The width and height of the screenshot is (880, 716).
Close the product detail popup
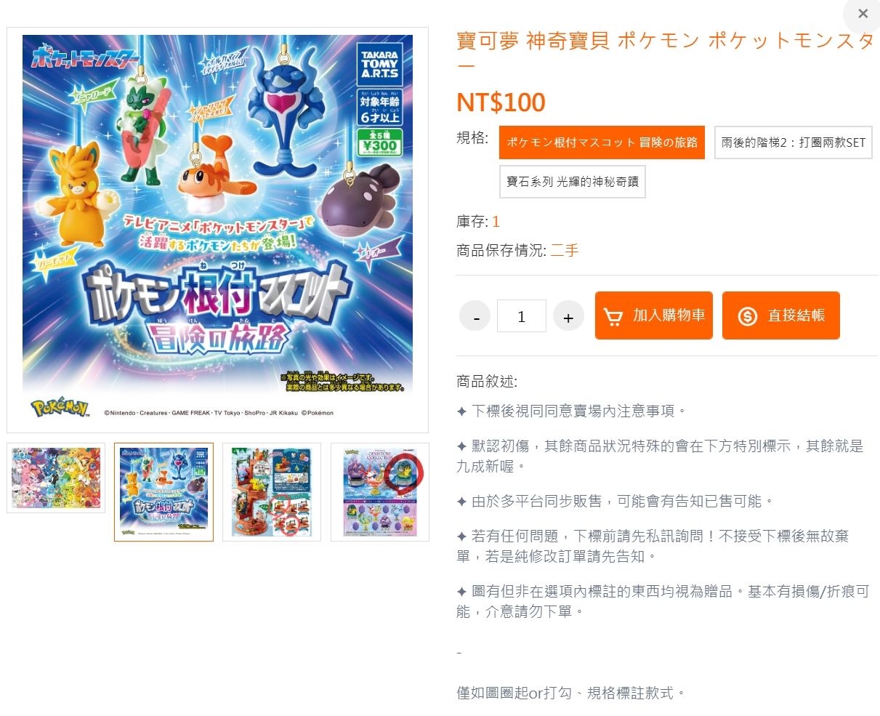[863, 14]
